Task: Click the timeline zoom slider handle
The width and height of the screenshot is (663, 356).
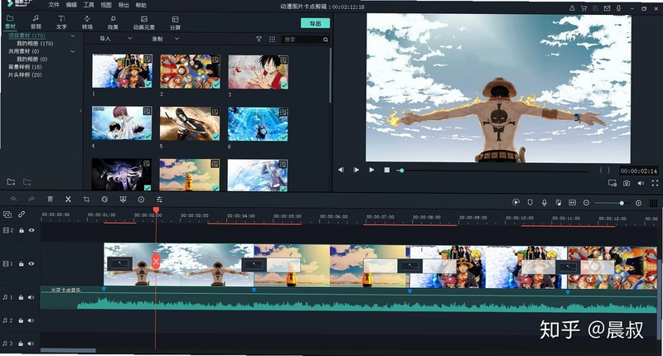Action: (x=622, y=203)
